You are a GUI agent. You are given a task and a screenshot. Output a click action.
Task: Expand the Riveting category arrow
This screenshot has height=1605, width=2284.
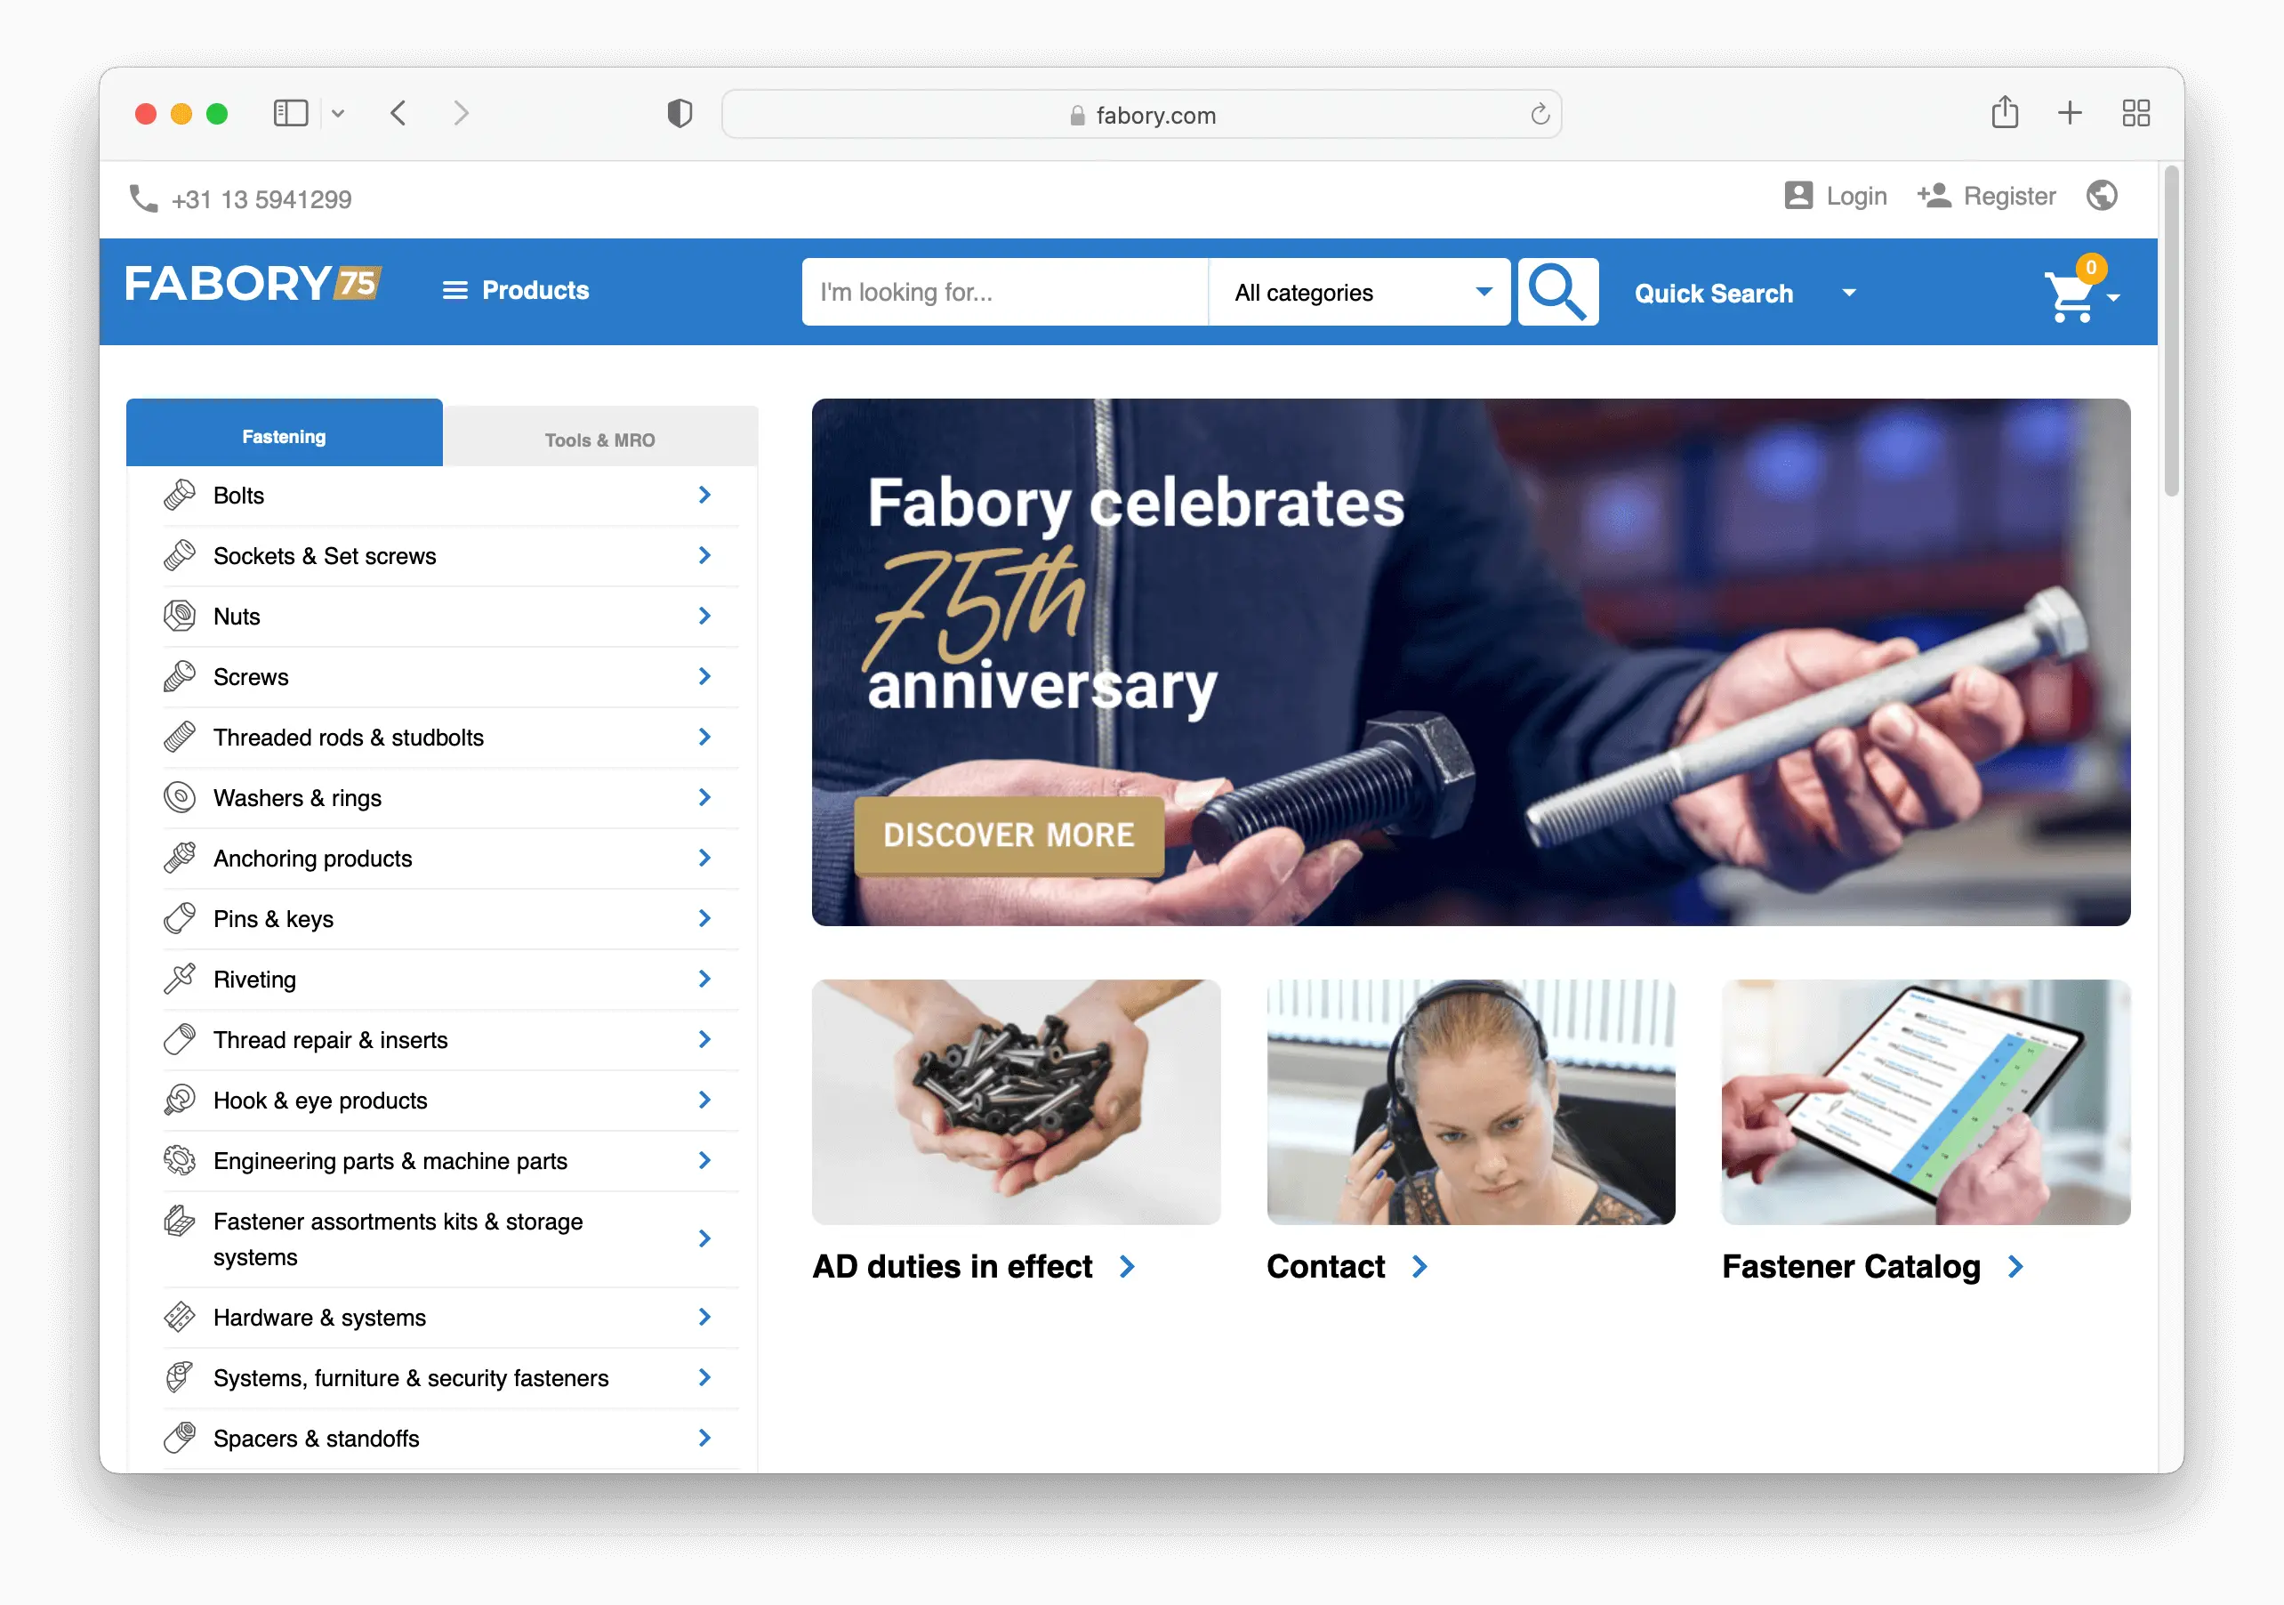tap(704, 980)
